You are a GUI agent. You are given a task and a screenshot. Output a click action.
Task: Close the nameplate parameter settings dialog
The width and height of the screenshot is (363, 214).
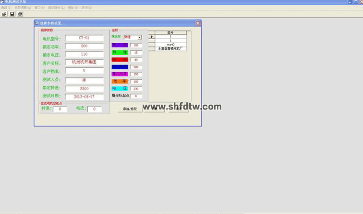pyautogui.click(x=197, y=23)
